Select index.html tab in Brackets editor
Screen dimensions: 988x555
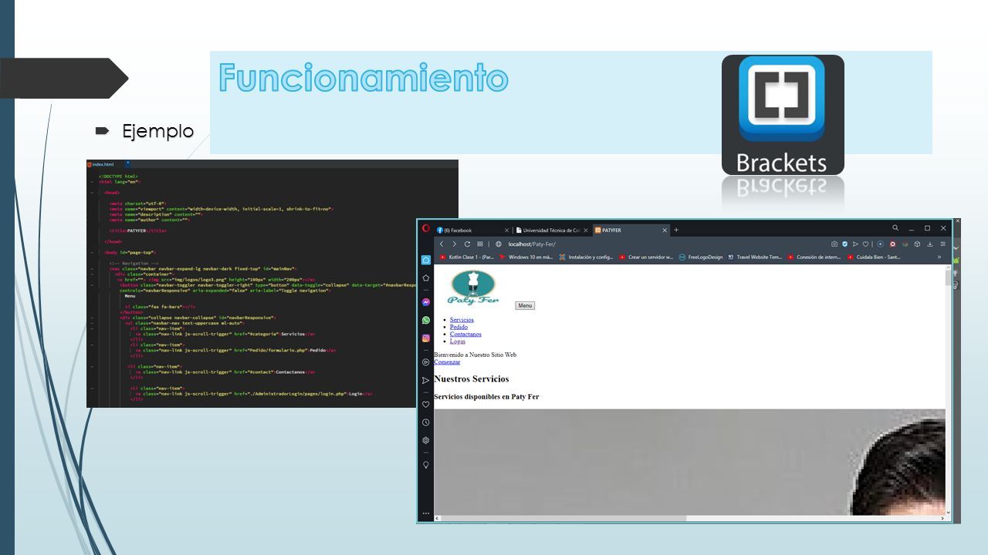click(x=101, y=164)
